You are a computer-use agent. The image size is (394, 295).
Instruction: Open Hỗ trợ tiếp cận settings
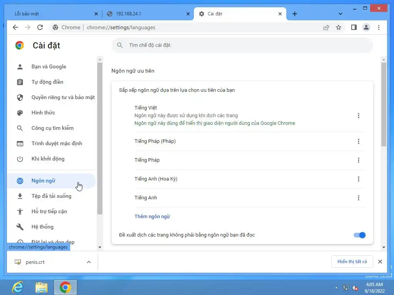coord(51,212)
